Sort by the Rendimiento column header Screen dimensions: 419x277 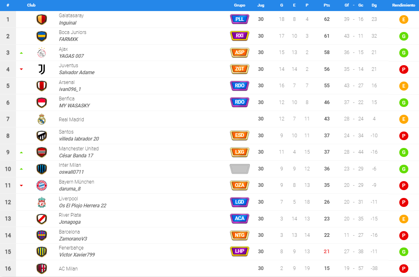[x=403, y=5]
